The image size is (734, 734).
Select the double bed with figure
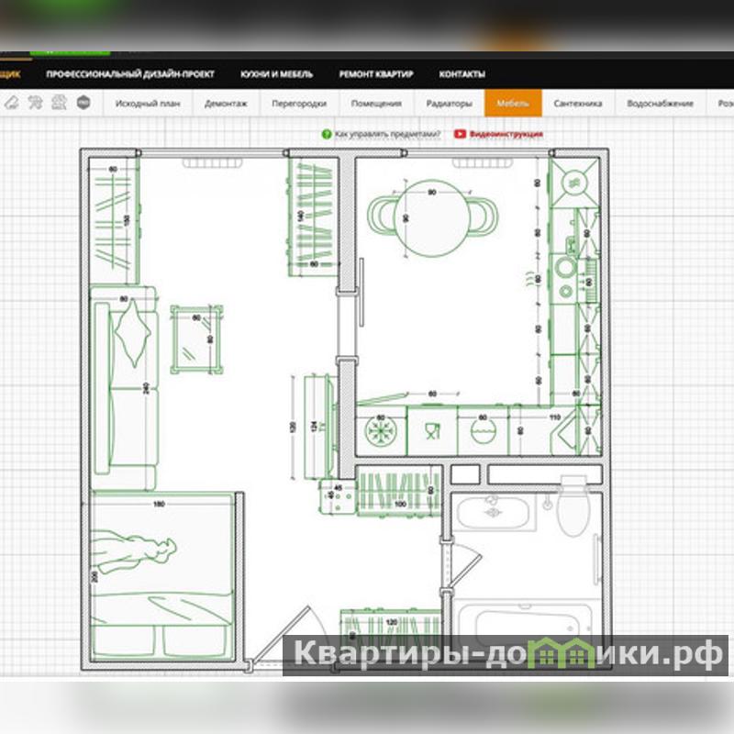tap(161, 576)
